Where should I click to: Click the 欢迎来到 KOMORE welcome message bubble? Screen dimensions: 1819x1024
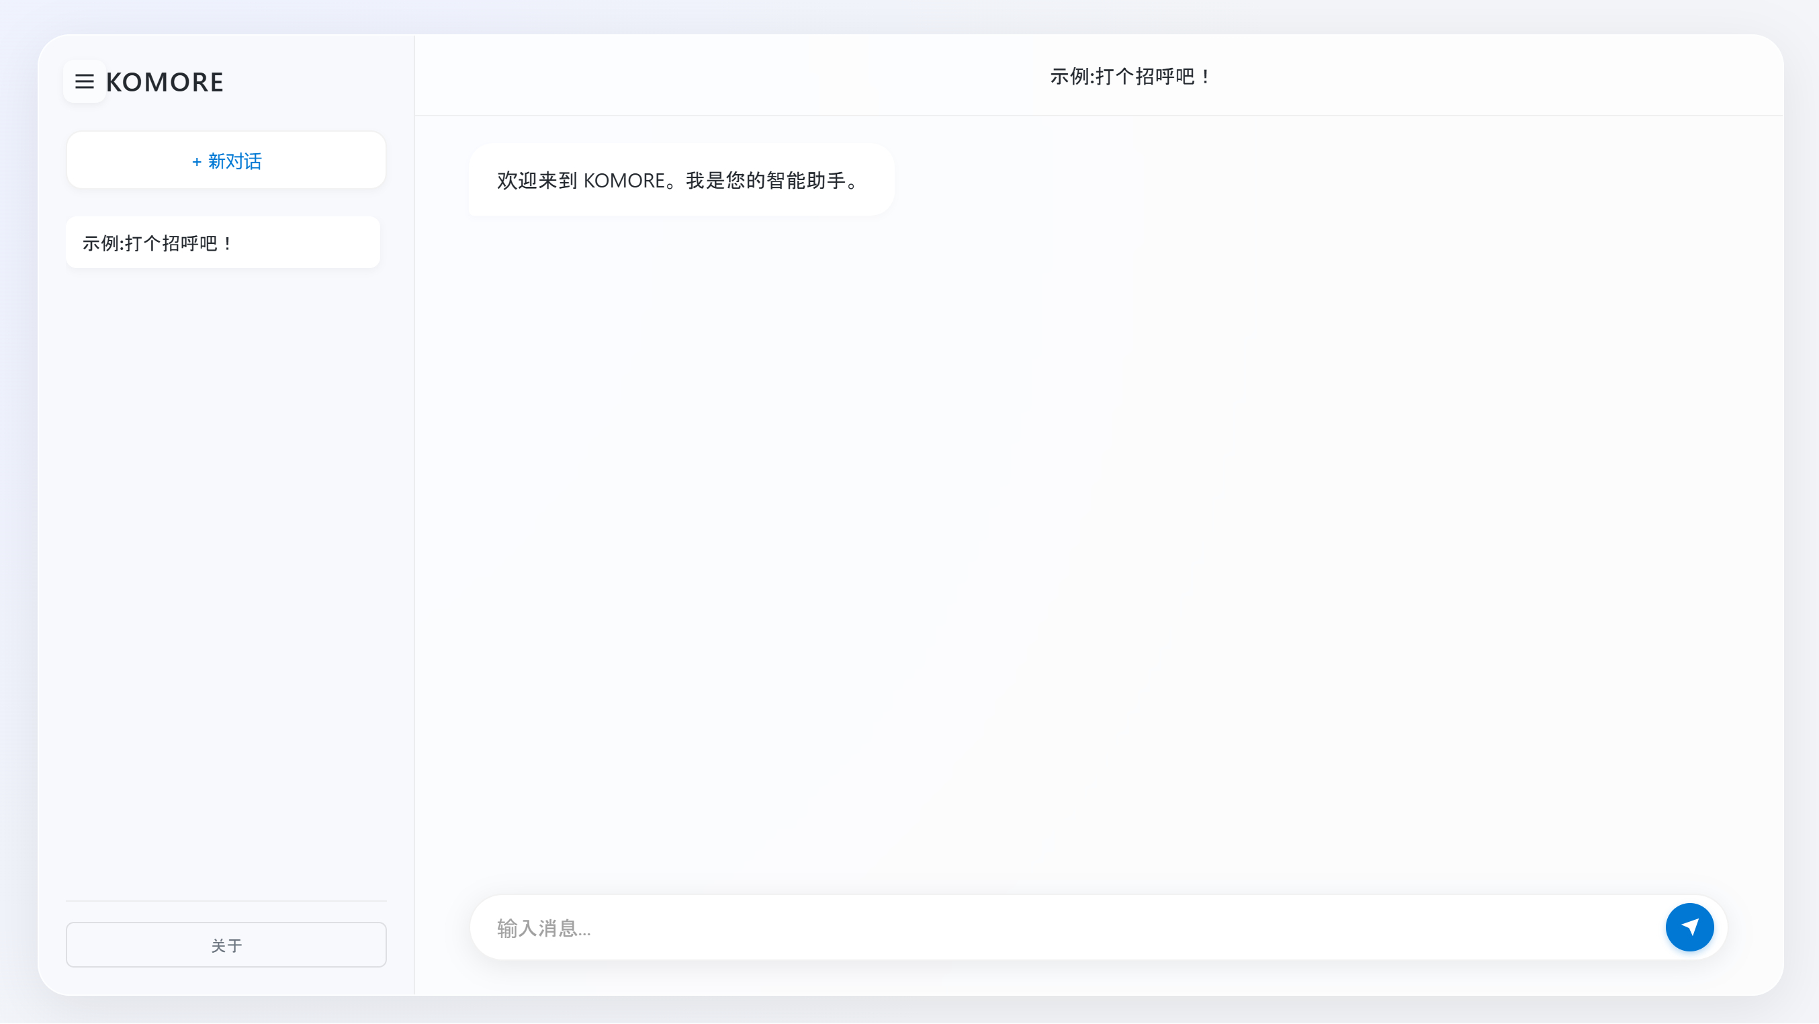pyautogui.click(x=680, y=180)
